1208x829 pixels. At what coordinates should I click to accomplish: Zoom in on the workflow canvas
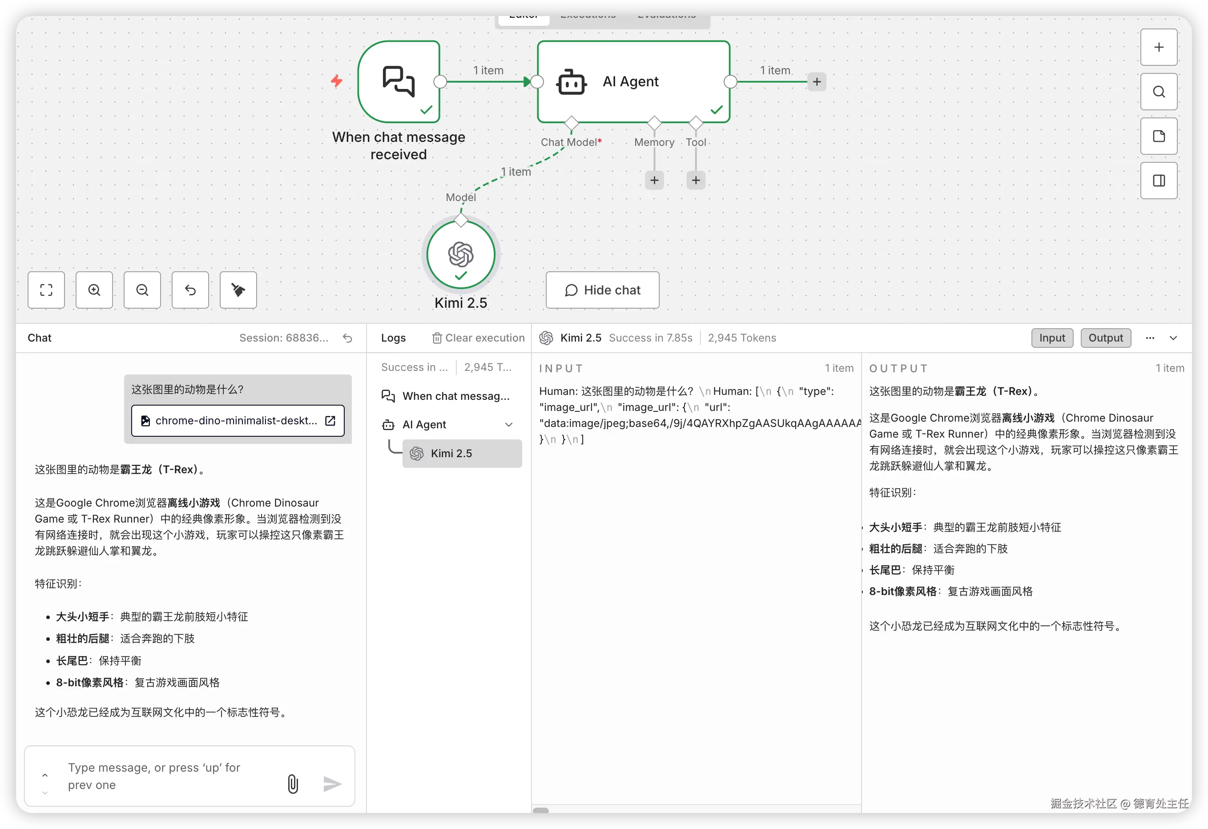coord(94,290)
